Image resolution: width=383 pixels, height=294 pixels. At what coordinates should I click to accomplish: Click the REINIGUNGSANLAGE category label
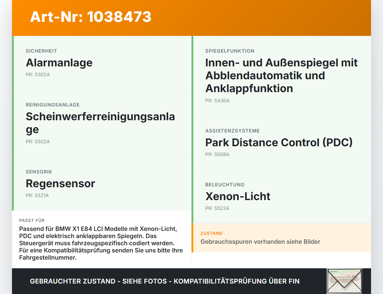[x=53, y=105]
